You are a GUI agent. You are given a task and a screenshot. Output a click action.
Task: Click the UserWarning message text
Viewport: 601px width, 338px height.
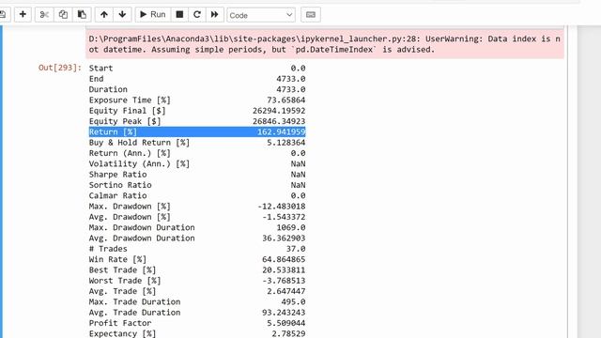(x=324, y=44)
